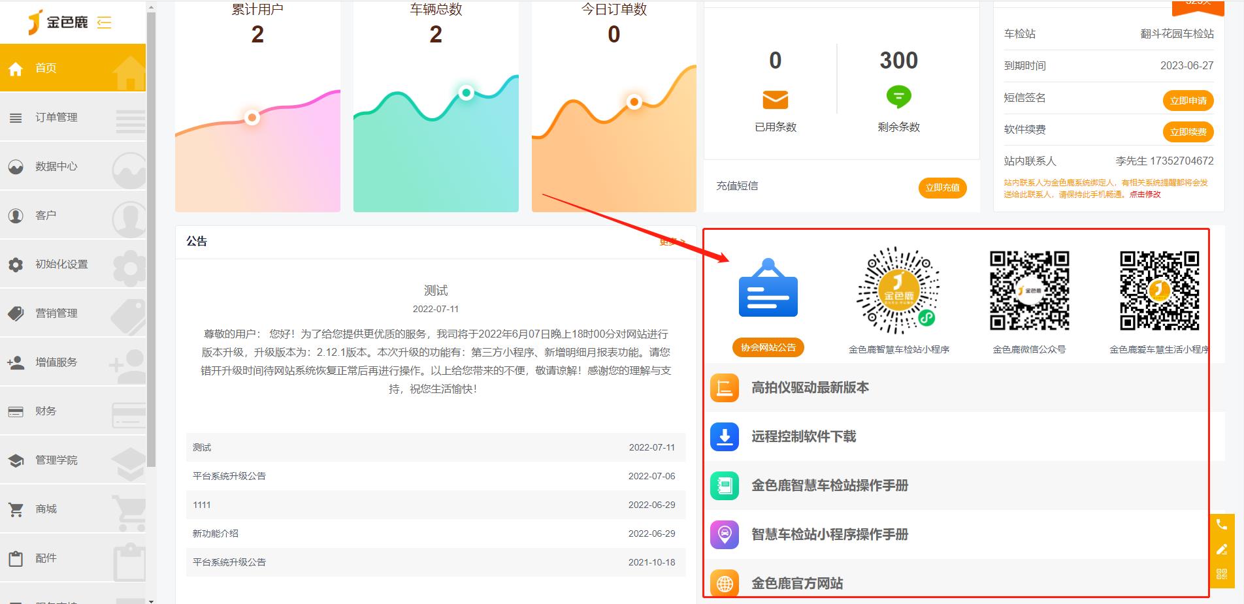
Task: Click the 客户 person icon
Action: 16,215
